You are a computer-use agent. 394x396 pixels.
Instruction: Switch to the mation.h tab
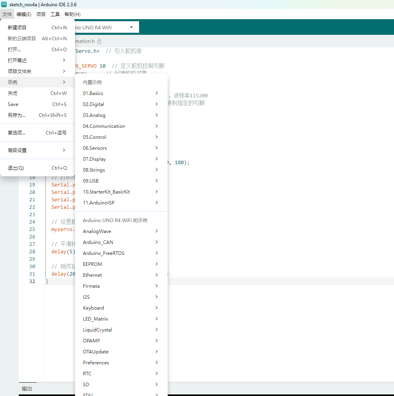tap(88, 41)
